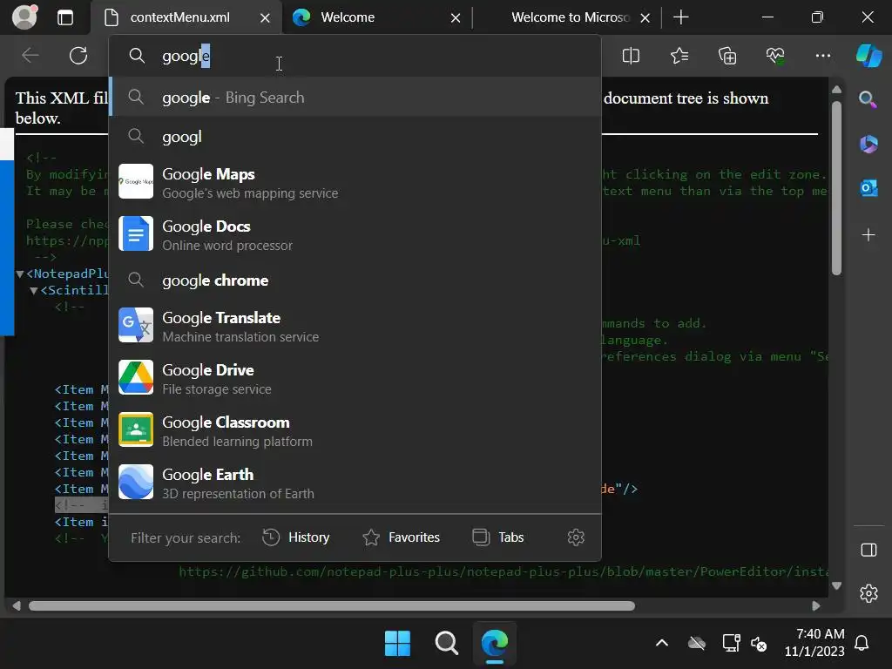Choose the Google Maps suggestion
Image resolution: width=892 pixels, height=669 pixels.
pyautogui.click(x=355, y=182)
